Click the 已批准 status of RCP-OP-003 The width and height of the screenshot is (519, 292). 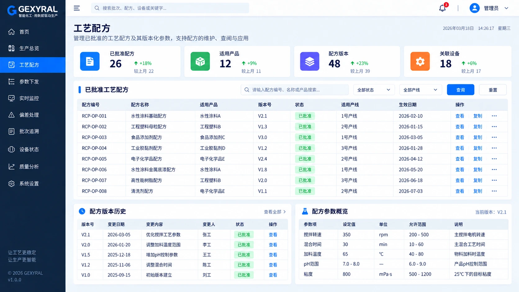click(x=305, y=137)
